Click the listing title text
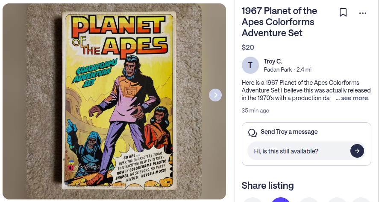 [x=279, y=22]
